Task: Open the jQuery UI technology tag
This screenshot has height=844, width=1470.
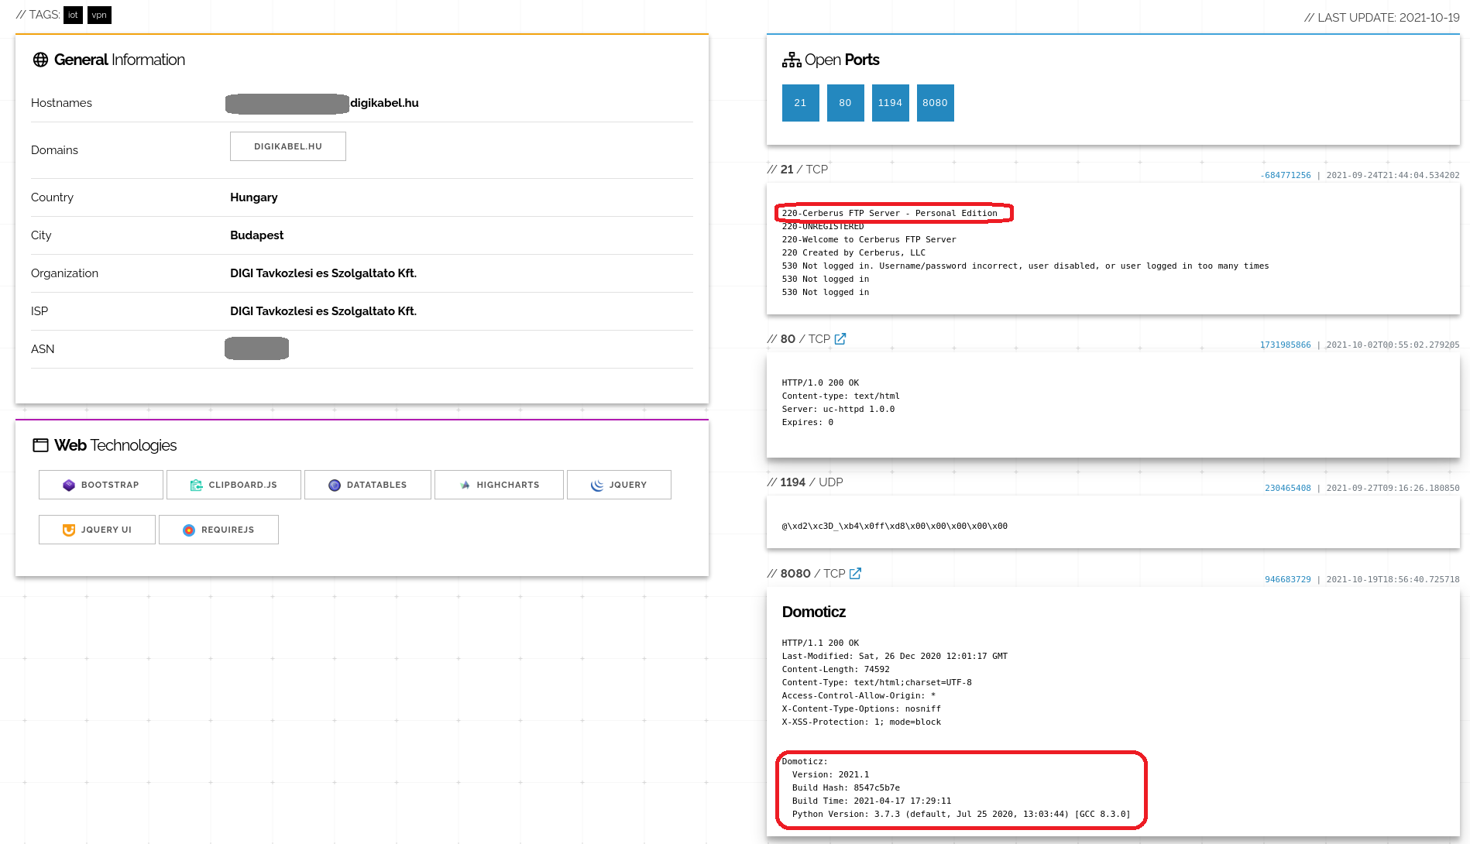Action: pyautogui.click(x=97, y=530)
